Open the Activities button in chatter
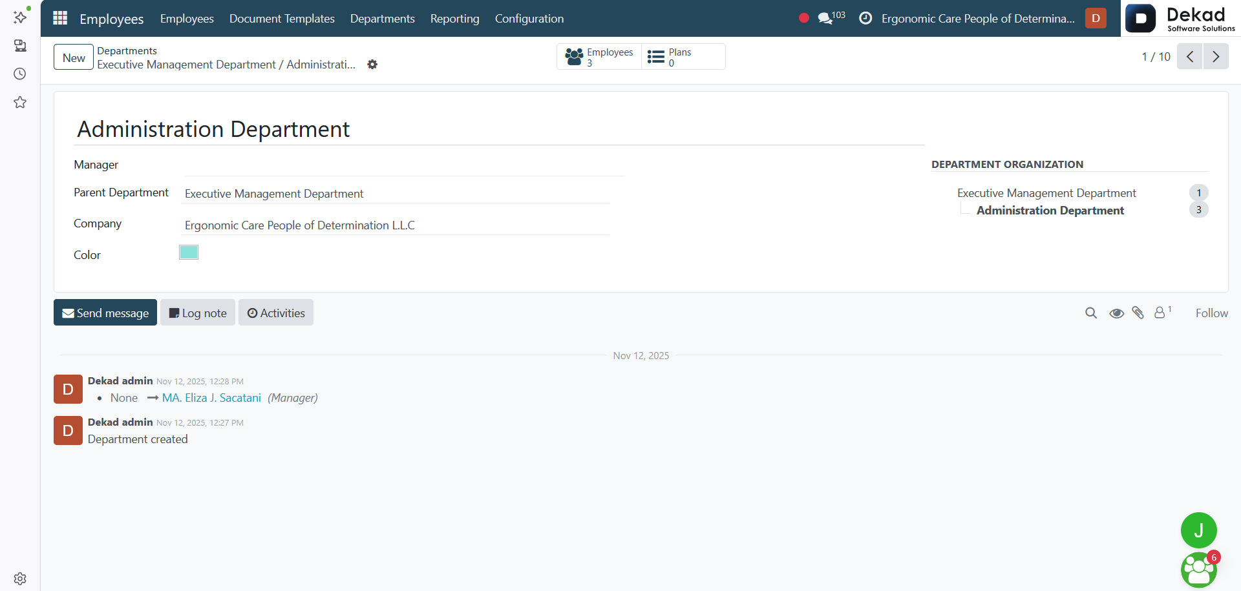The width and height of the screenshot is (1241, 591). 276,313
